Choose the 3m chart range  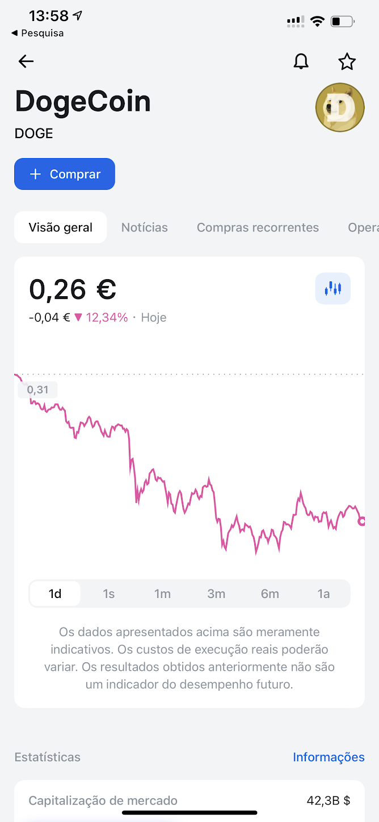(216, 594)
